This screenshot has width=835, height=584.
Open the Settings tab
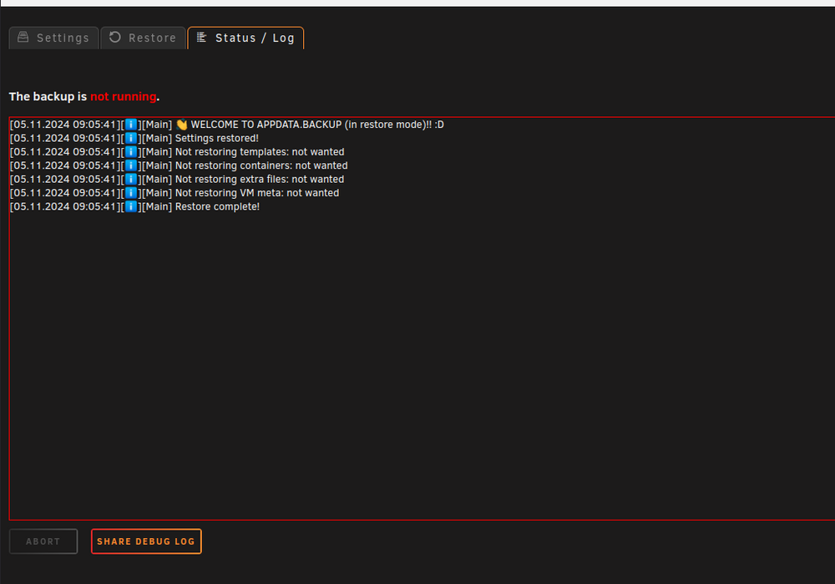tap(53, 38)
